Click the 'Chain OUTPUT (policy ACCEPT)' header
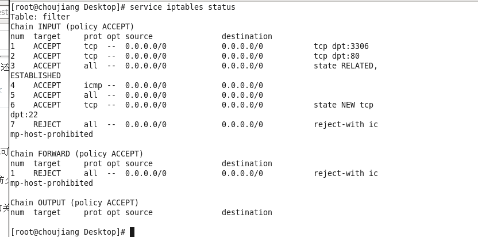This screenshot has height=237, width=478. click(74, 202)
